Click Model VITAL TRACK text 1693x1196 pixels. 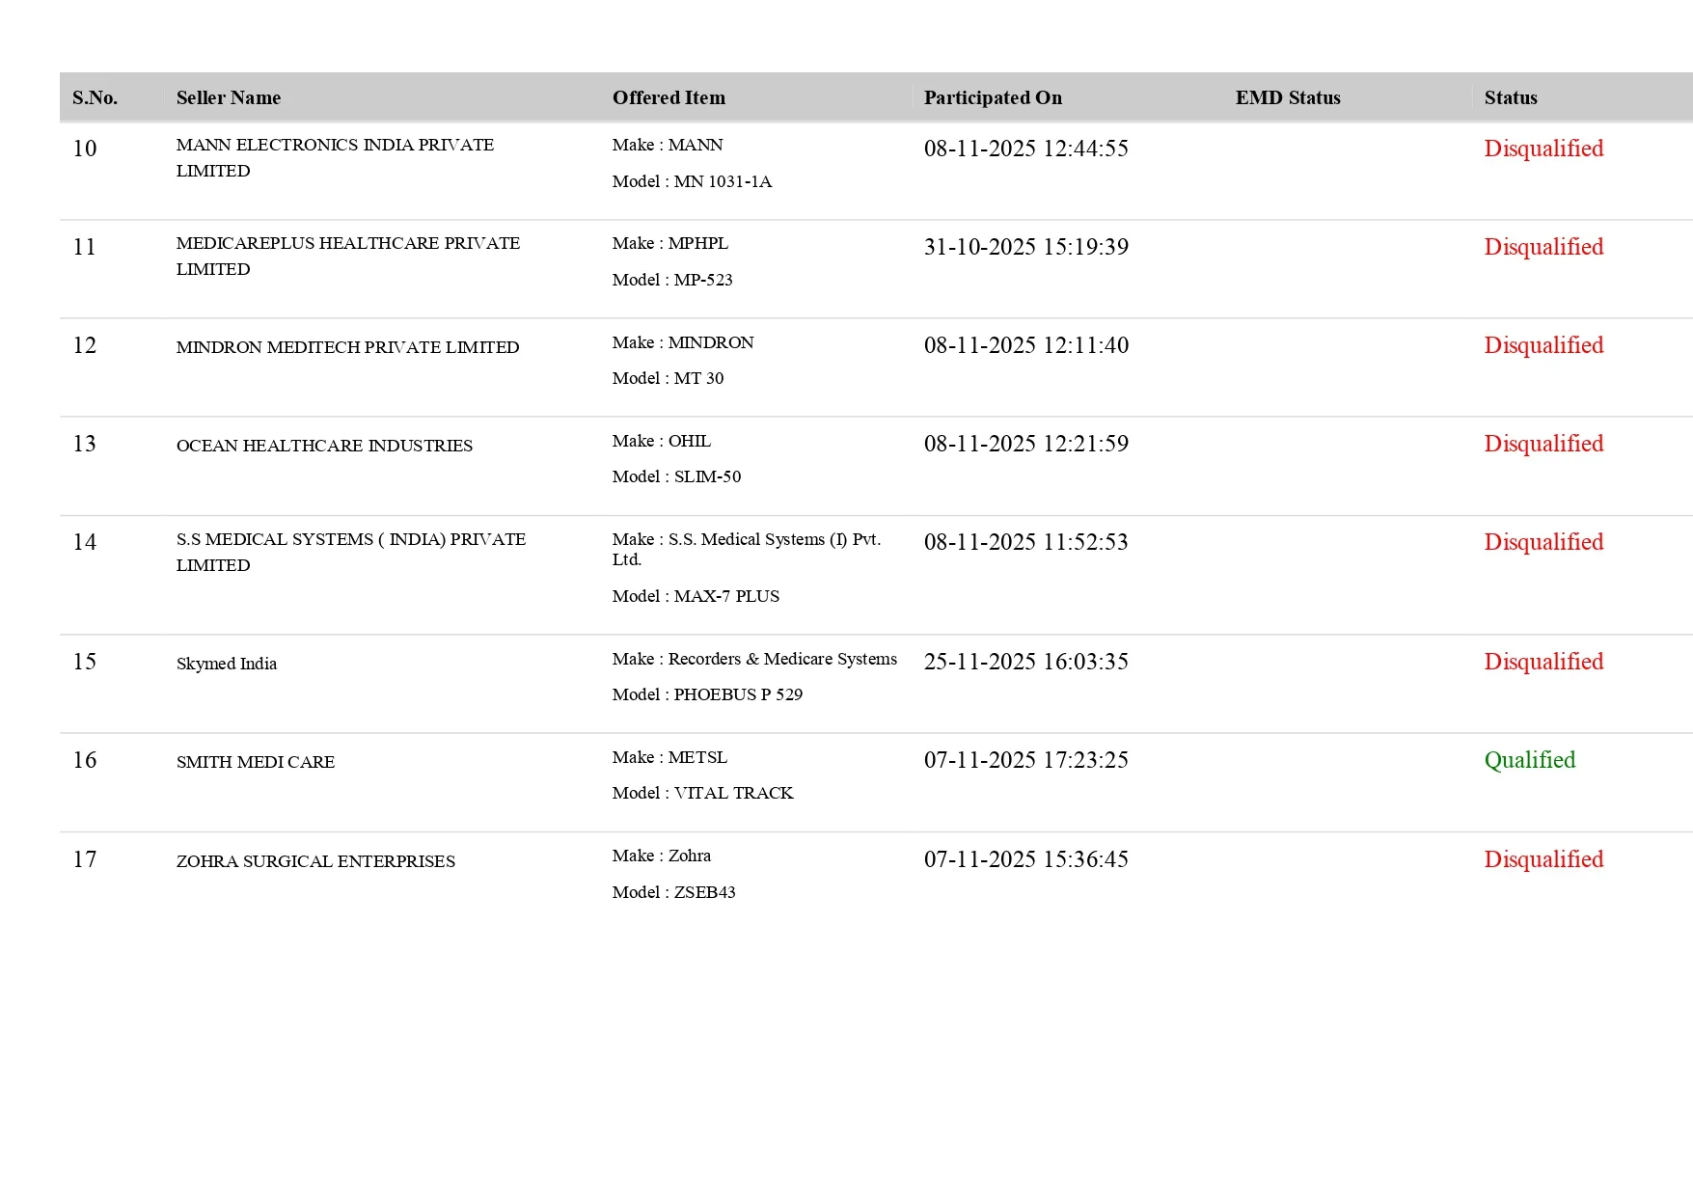point(702,793)
